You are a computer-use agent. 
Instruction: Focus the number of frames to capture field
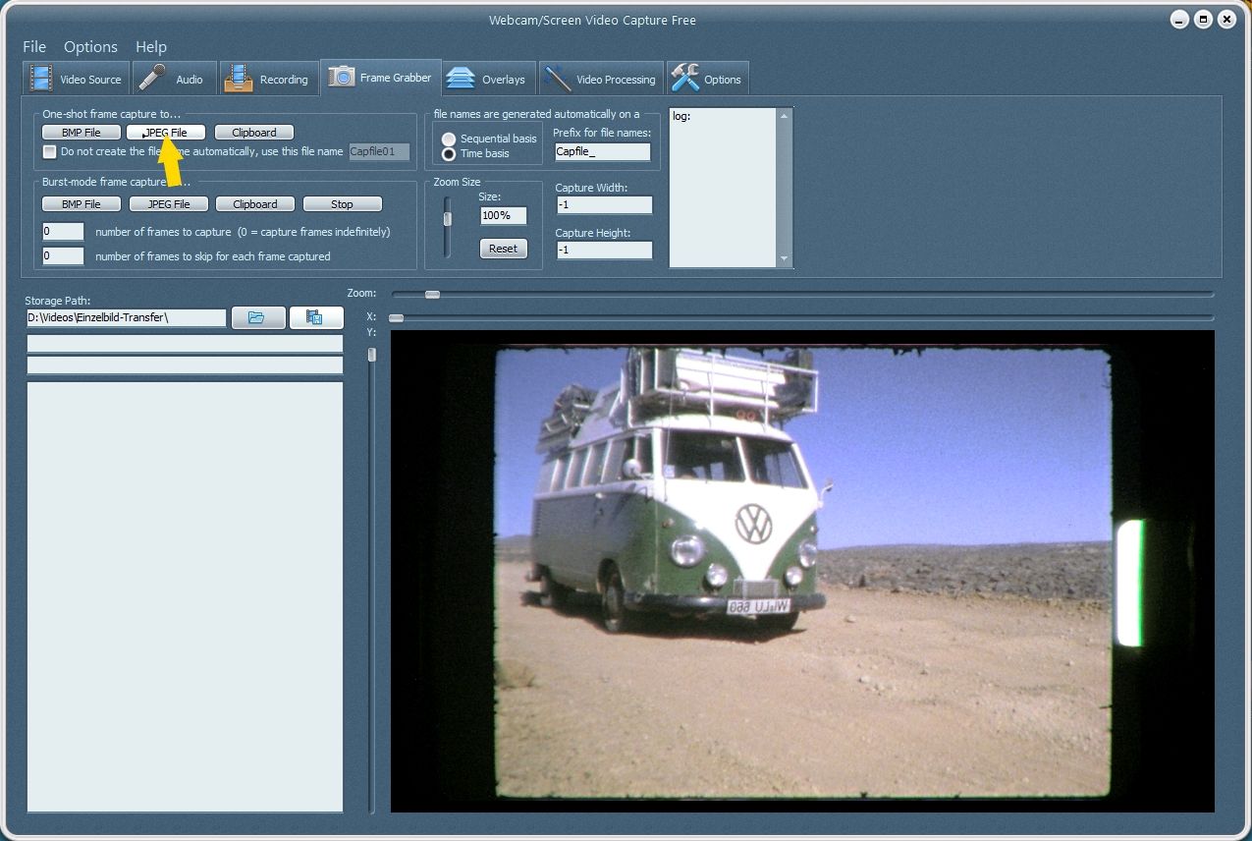tap(63, 232)
